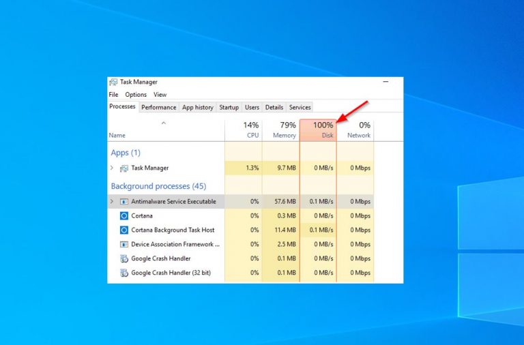The width and height of the screenshot is (524, 345).
Task: Click Cortana Background Task Host's 0.1 MB/s disk
Action: [x=321, y=230]
